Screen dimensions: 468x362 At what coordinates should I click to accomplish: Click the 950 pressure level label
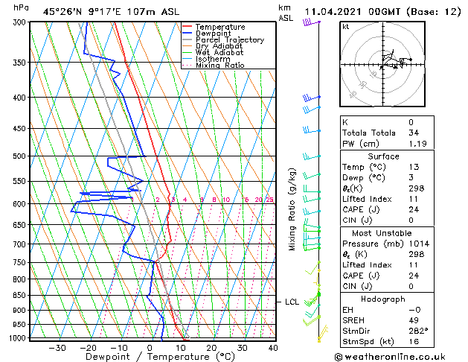[21, 325]
